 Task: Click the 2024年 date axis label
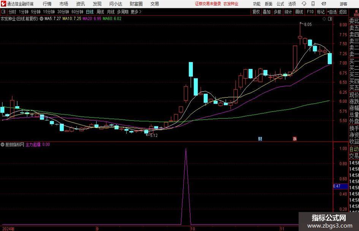tap(8, 229)
